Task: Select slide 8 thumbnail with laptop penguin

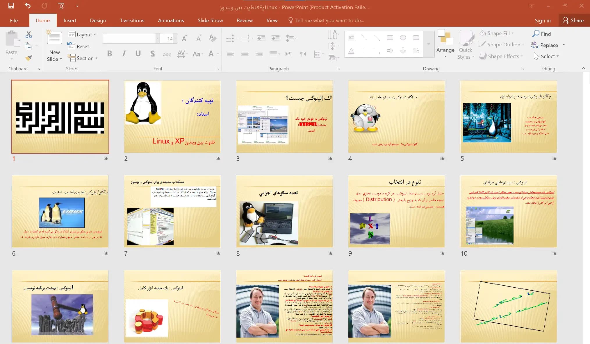Action: (284, 211)
